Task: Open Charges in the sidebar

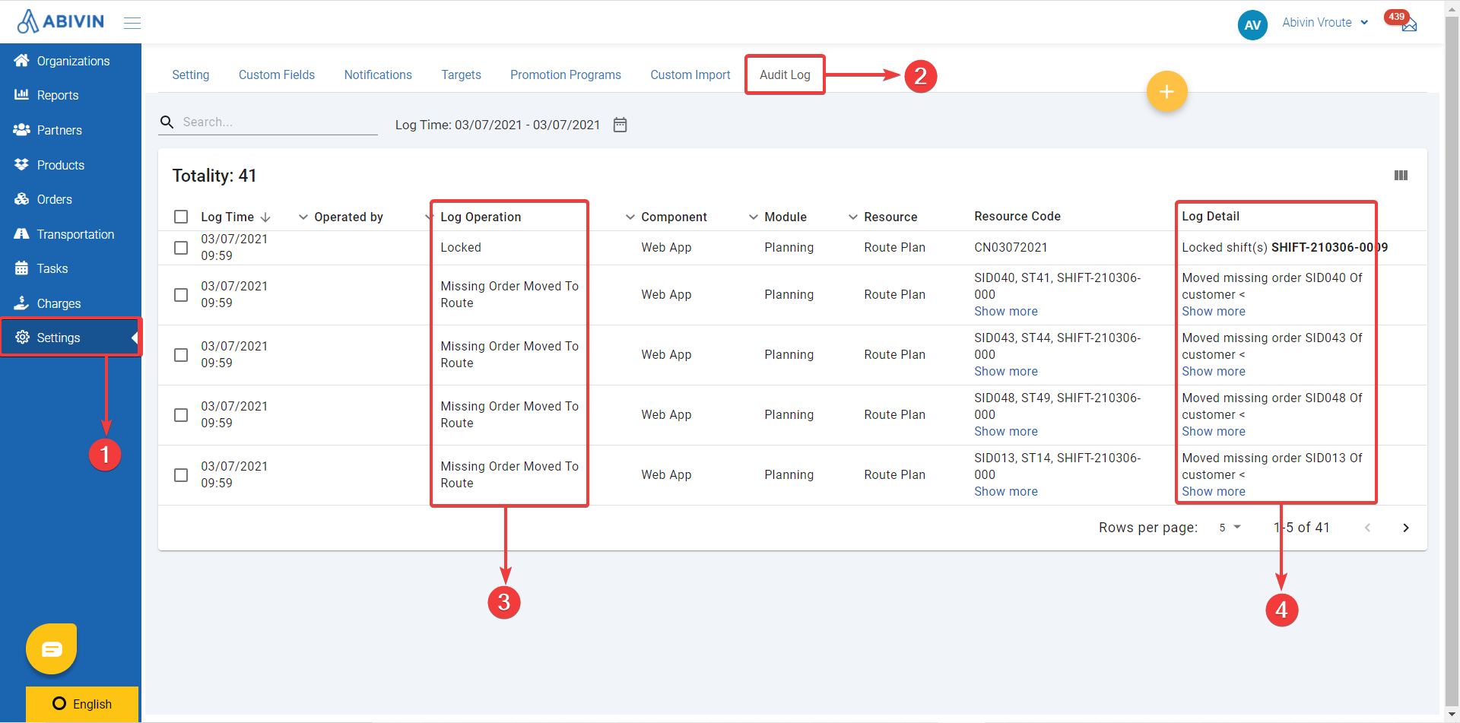Action: [x=71, y=303]
